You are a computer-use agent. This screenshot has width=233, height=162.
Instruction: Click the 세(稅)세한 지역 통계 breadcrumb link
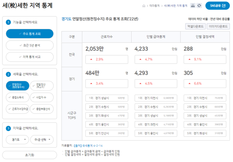176,6
